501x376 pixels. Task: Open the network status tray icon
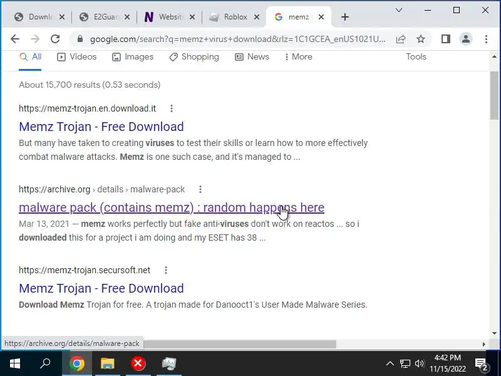pos(405,363)
